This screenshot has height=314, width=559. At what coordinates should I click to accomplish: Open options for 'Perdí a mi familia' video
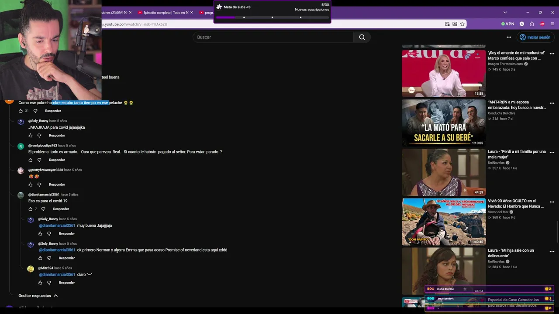[x=552, y=153]
